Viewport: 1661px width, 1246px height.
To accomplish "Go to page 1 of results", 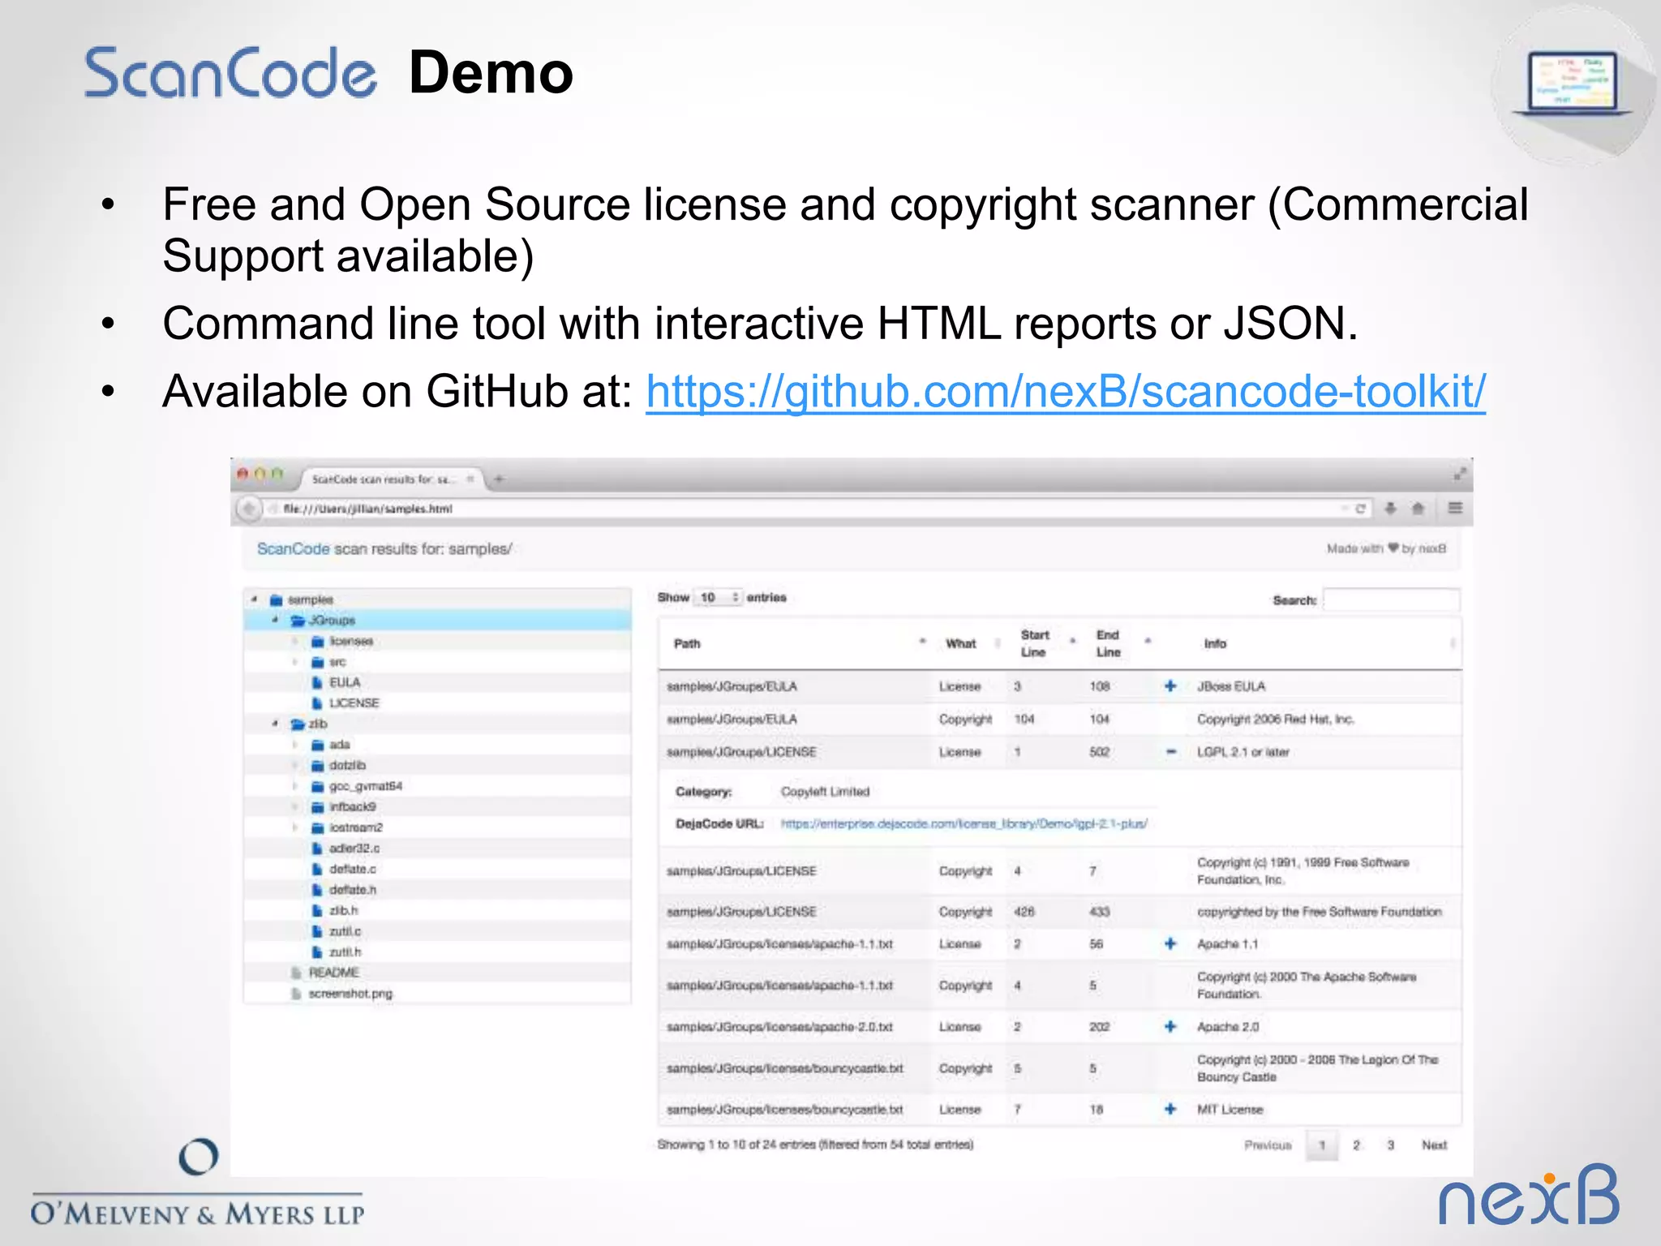I will pyautogui.click(x=1322, y=1145).
